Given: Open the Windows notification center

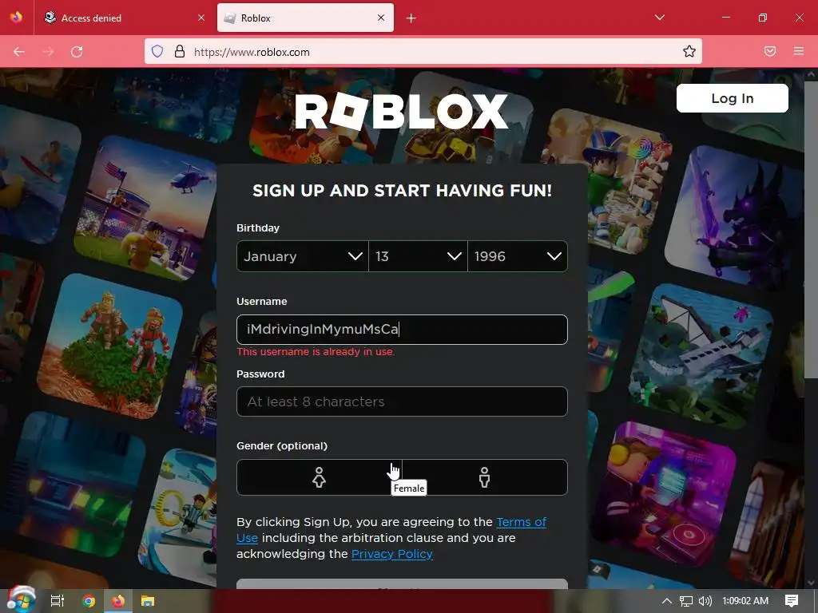Looking at the screenshot, I should [x=792, y=601].
